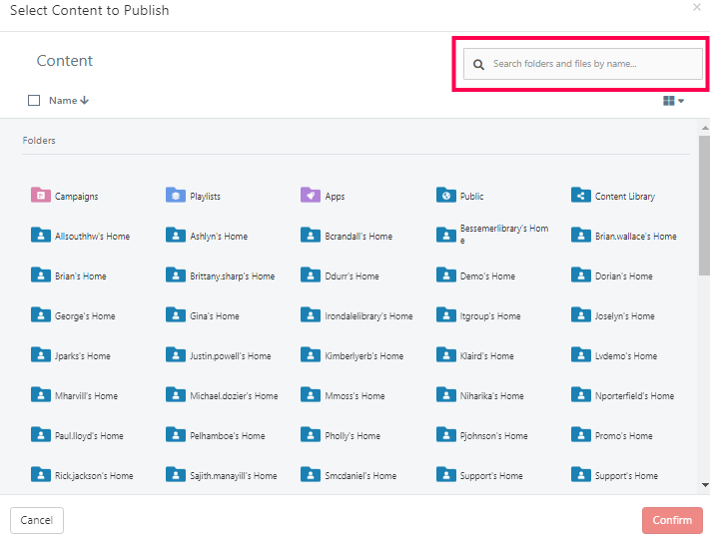710x537 pixels.
Task: Open the grid view mode dropdown
Action: point(673,101)
